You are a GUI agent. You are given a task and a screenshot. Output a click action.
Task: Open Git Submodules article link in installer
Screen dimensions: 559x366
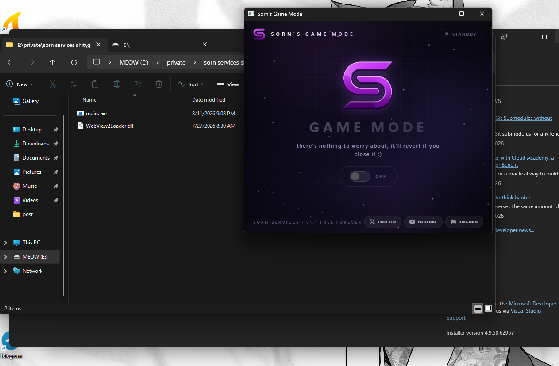tap(524, 118)
